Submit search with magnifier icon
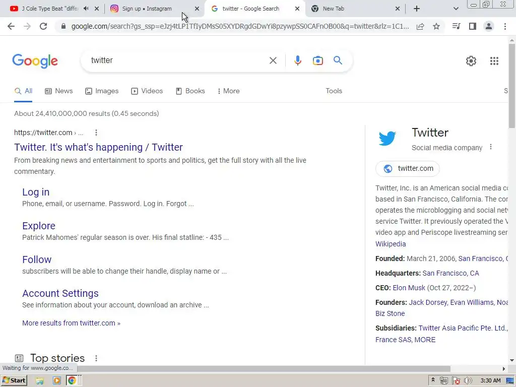This screenshot has height=387, width=516. click(x=338, y=60)
